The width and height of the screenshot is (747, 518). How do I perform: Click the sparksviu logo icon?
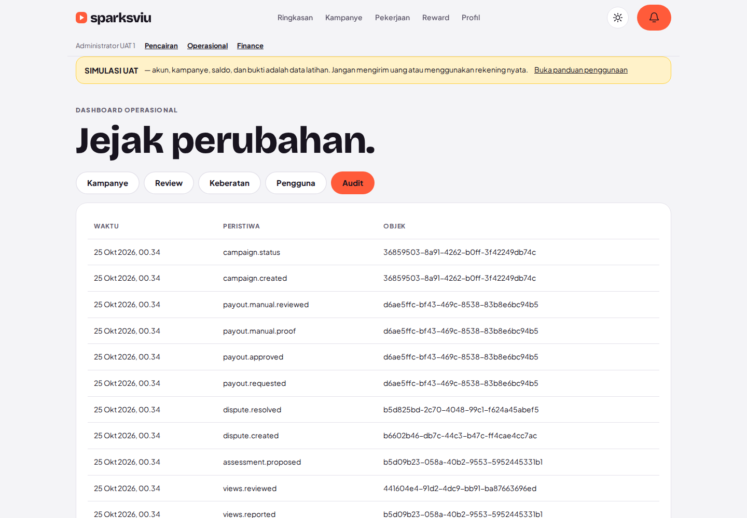coord(81,18)
